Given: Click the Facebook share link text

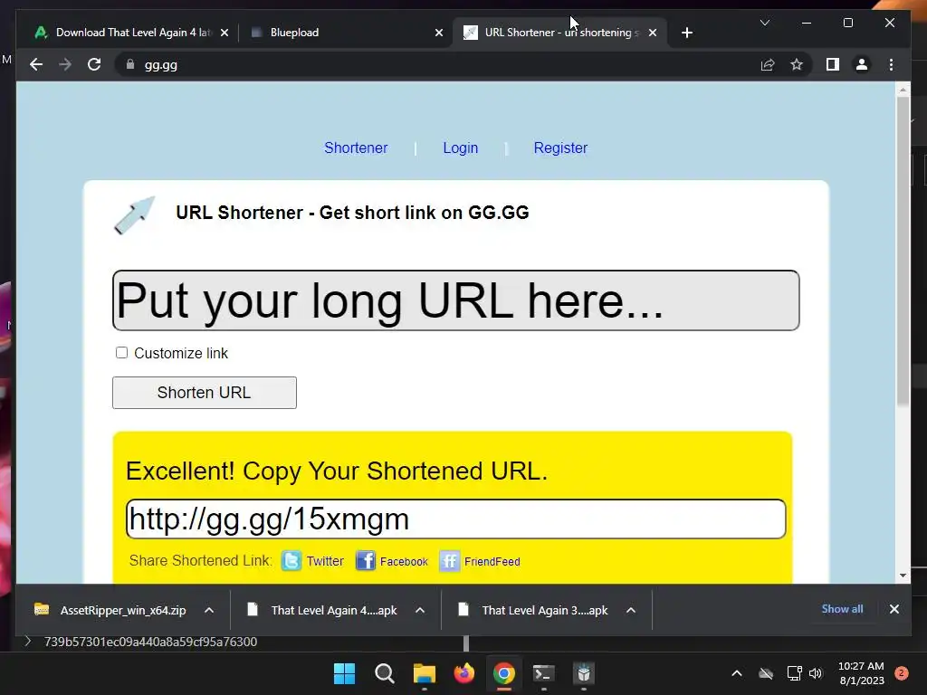Looking at the screenshot, I should click(x=404, y=561).
